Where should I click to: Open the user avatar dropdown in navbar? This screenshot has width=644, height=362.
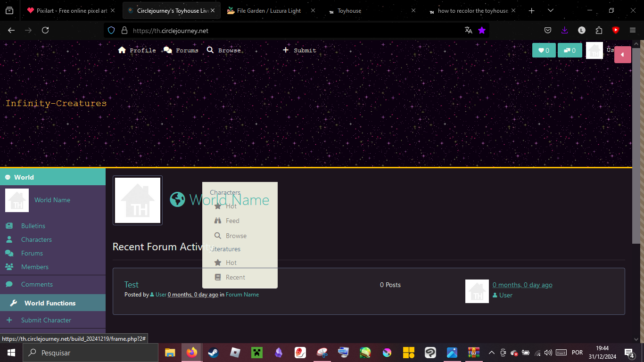[x=594, y=50]
